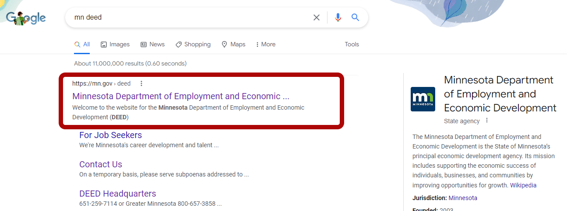
Task: Open the Wikipedia link in knowledge panel
Action: tap(523, 185)
